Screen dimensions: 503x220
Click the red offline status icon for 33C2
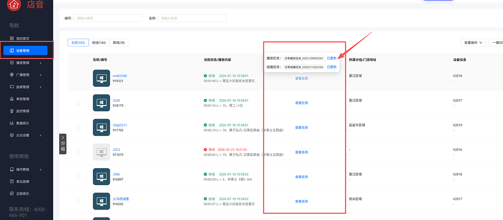coord(205,150)
